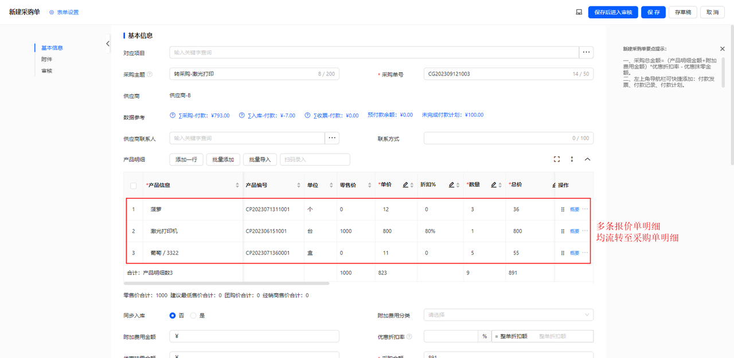Click the drag handle icon on 激光打印机 row
Screen dimensions: 734x358
[x=563, y=231]
